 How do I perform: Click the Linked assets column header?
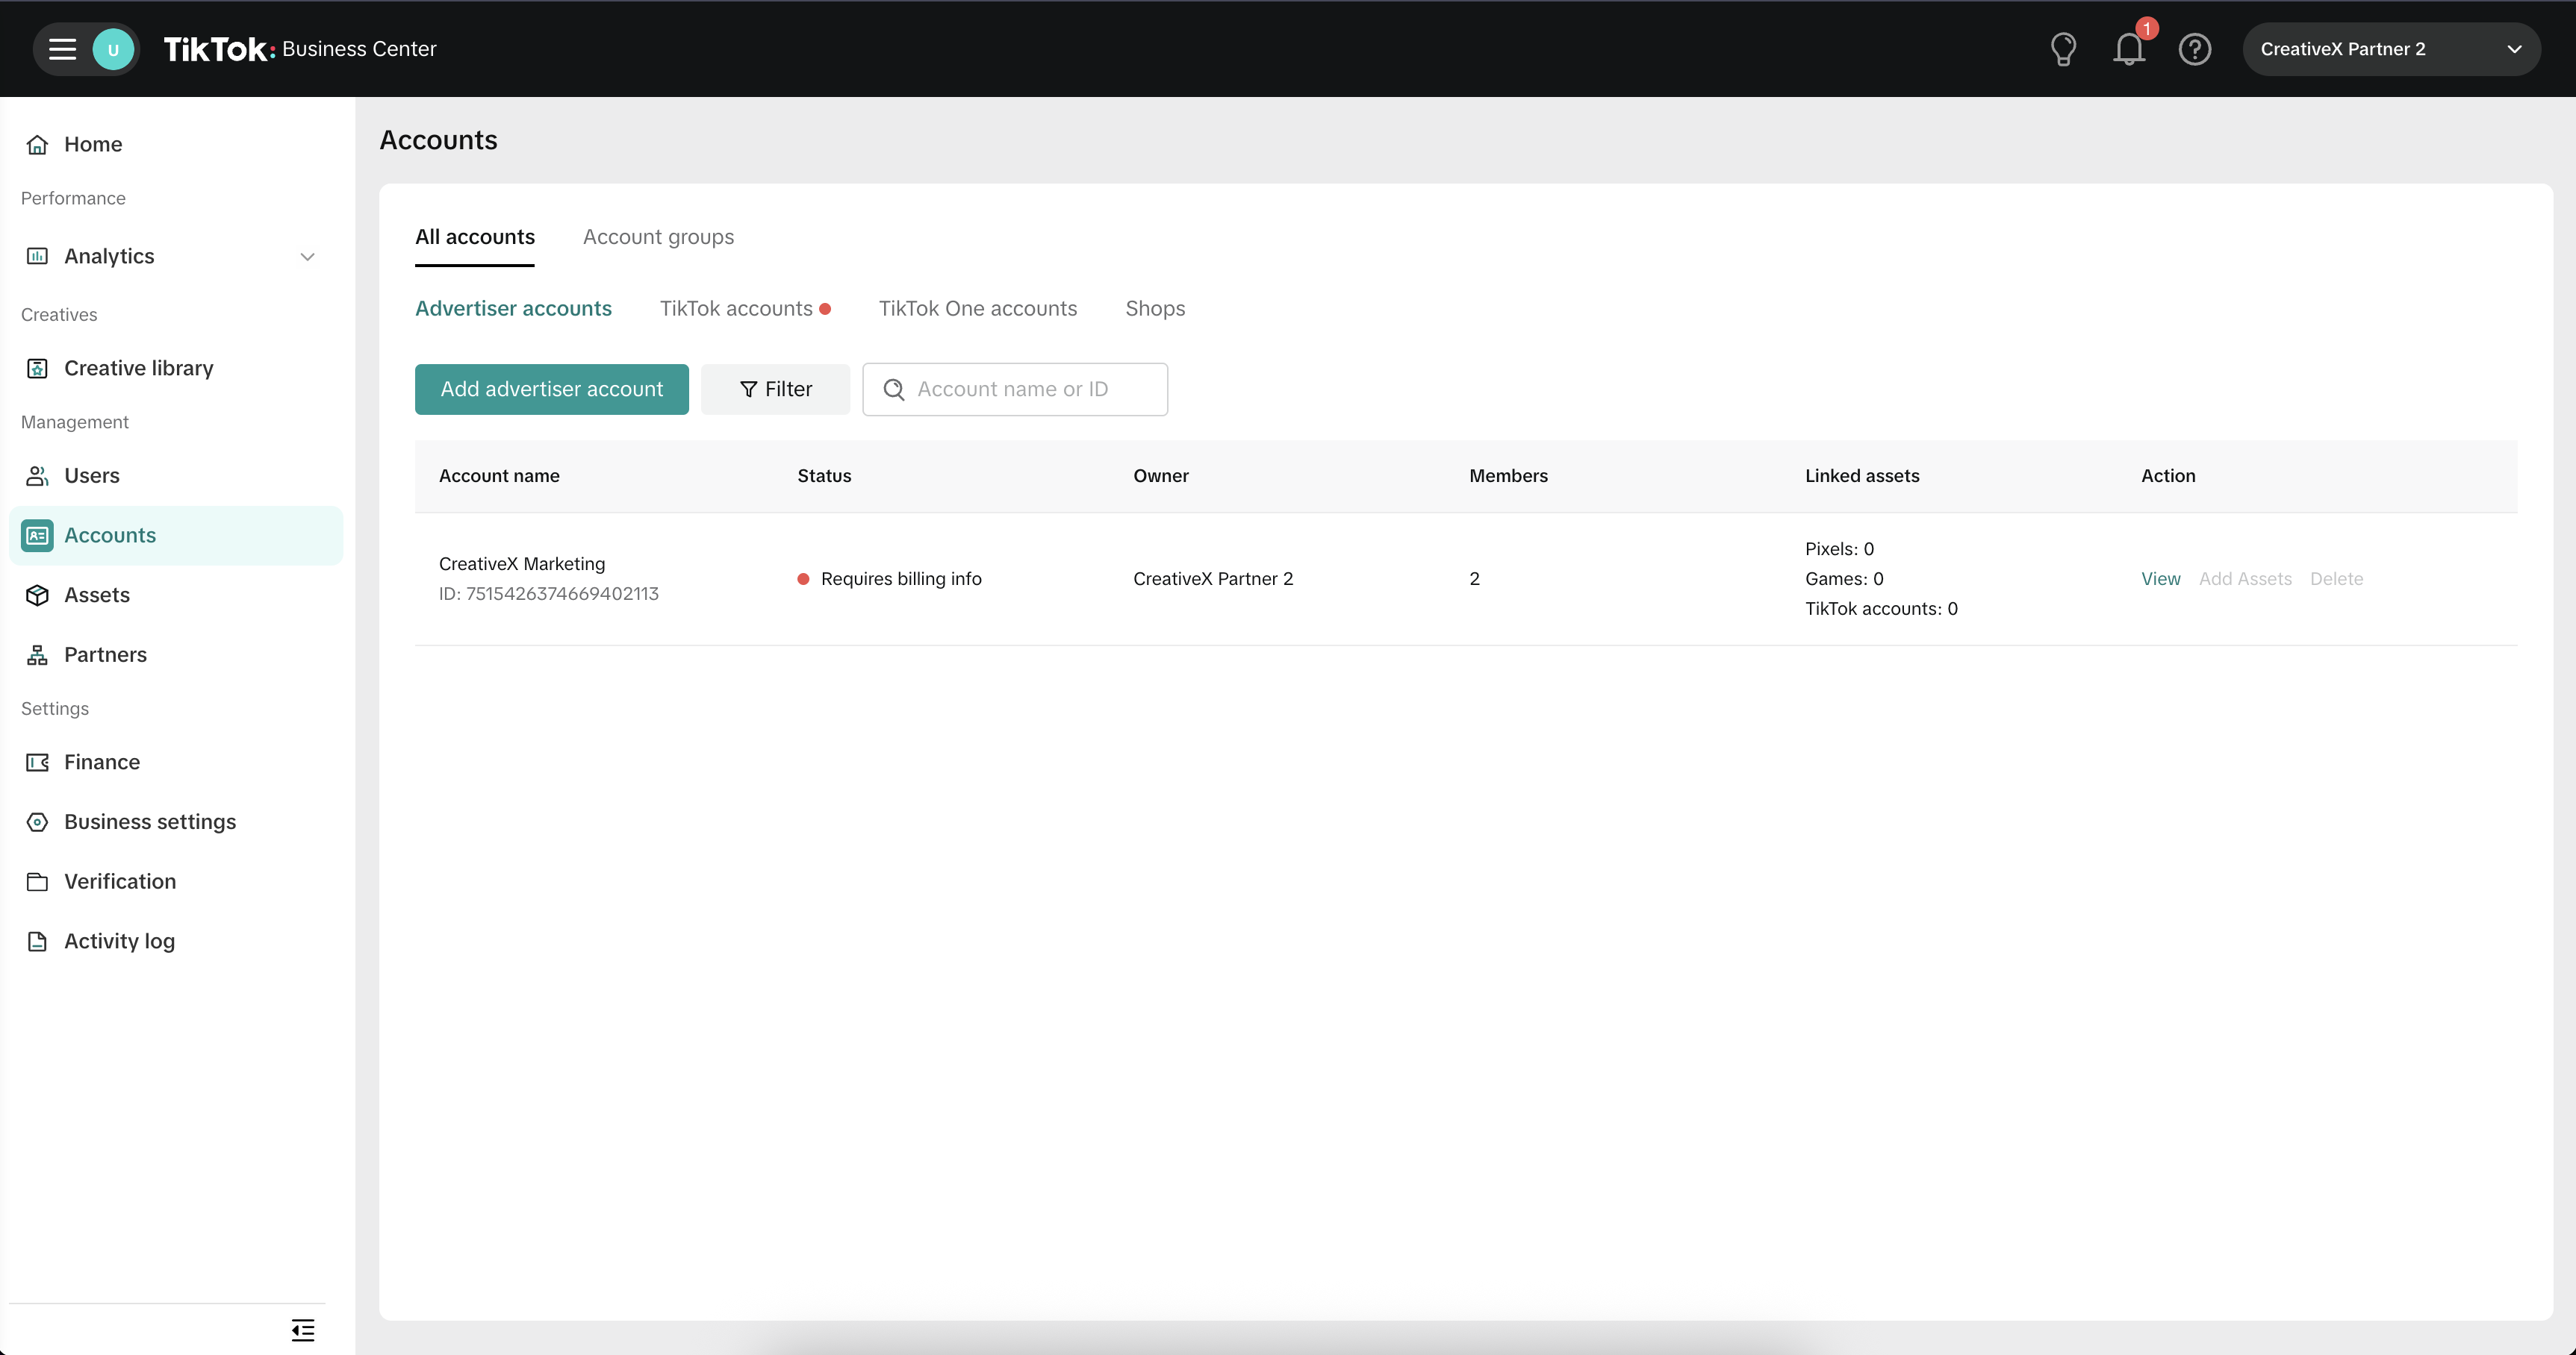point(1862,477)
